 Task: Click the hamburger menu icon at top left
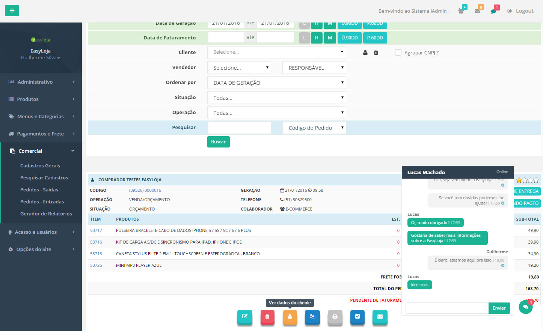click(12, 11)
